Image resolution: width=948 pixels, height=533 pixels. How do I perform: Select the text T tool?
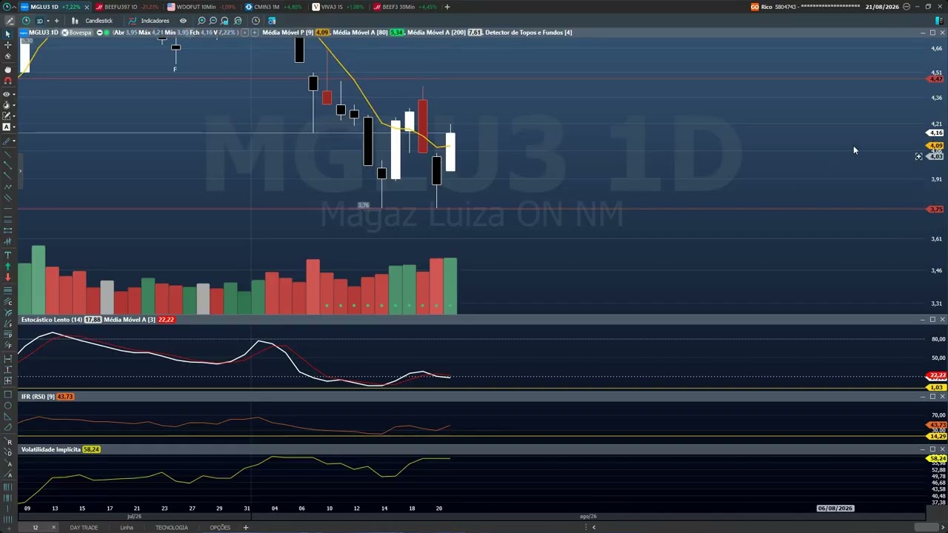pyautogui.click(x=7, y=255)
